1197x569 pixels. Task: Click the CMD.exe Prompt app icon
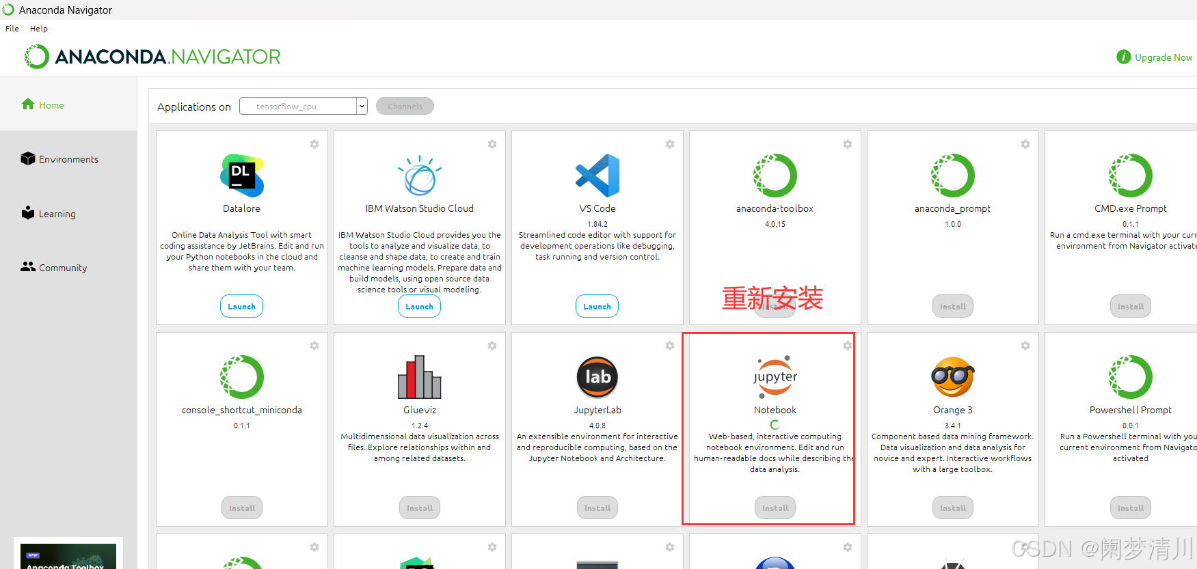tap(1131, 176)
